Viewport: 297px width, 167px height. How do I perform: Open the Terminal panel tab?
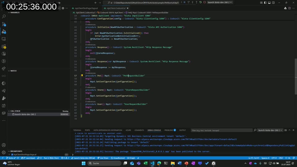point(77,130)
